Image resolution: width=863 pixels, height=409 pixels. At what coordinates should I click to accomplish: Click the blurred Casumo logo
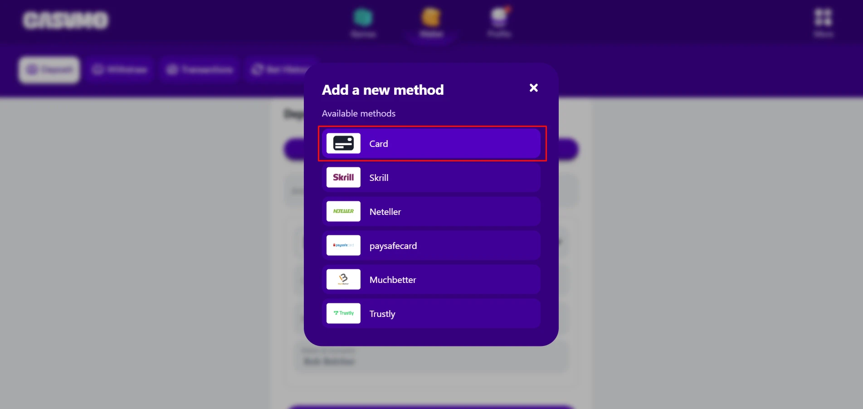click(66, 20)
